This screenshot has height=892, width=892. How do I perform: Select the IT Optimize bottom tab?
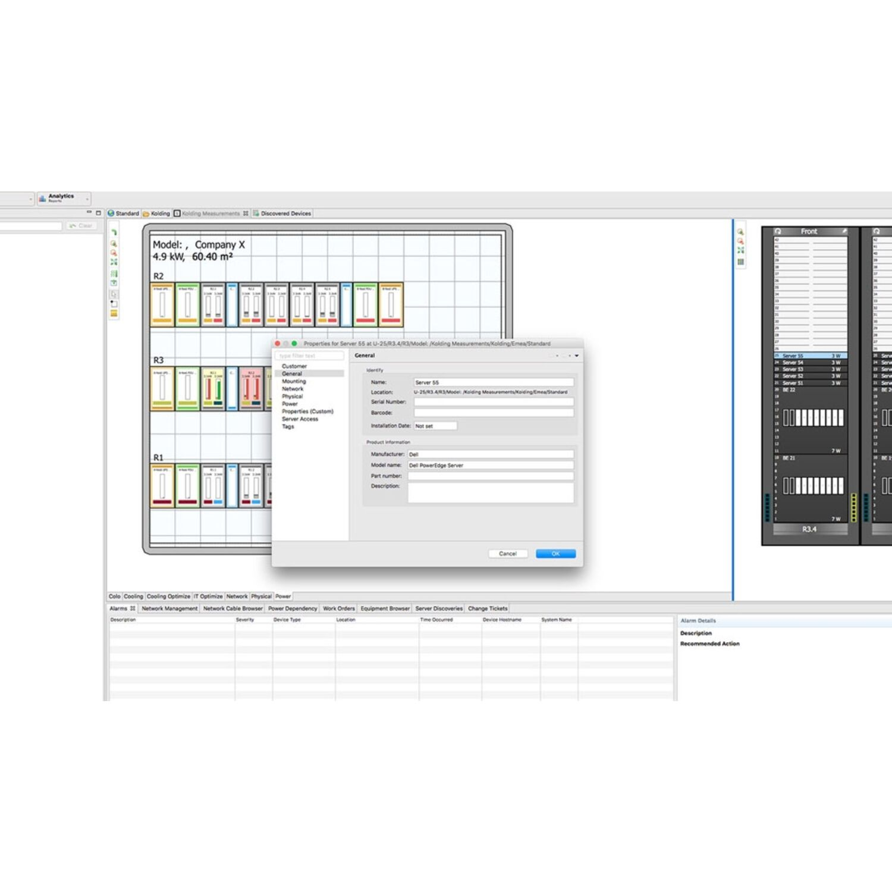(208, 596)
